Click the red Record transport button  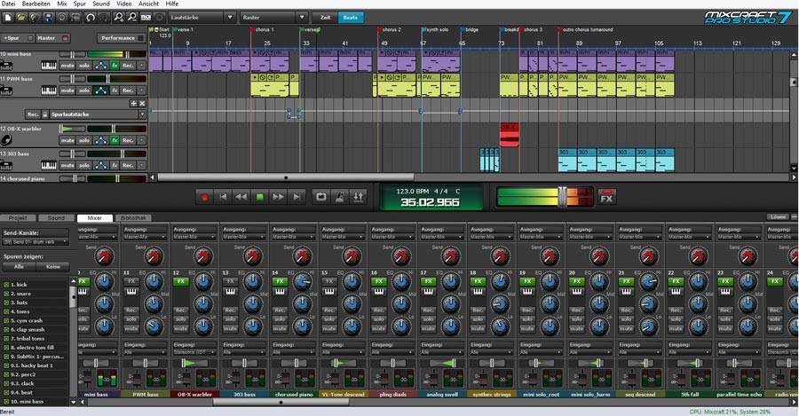point(205,196)
